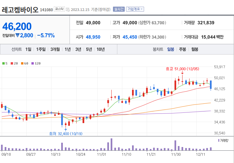Switch to the 월봉 monthly candle chart
Screen dimensions: 234x163
(195, 49)
